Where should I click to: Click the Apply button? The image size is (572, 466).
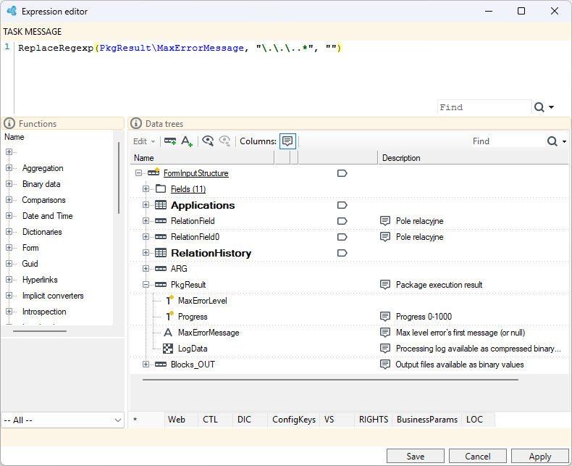(x=540, y=457)
